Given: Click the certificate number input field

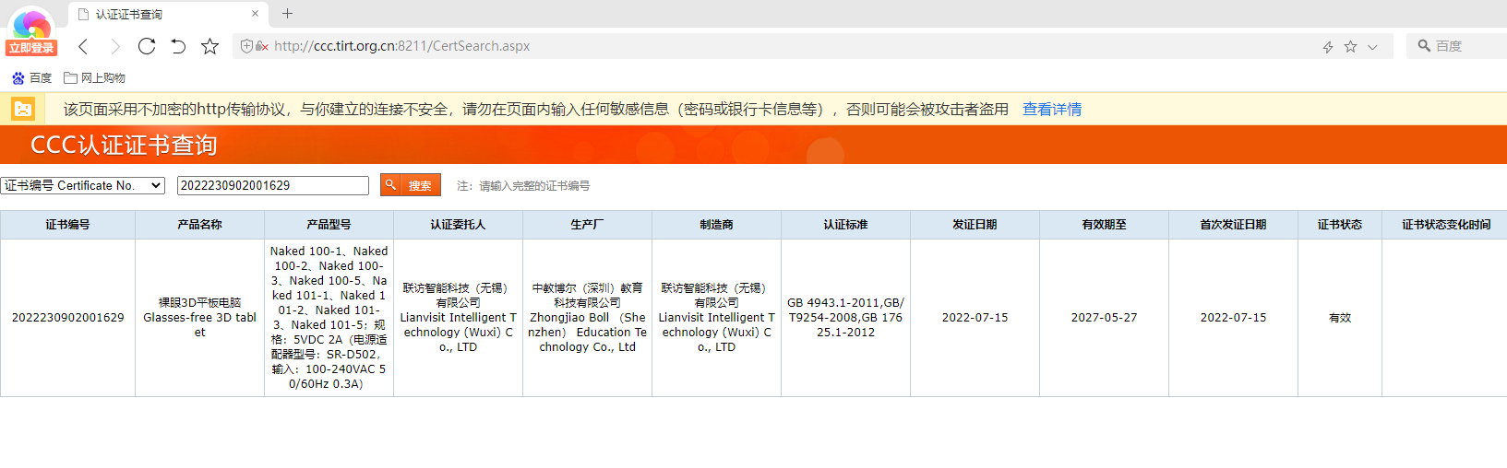Looking at the screenshot, I should pos(273,185).
